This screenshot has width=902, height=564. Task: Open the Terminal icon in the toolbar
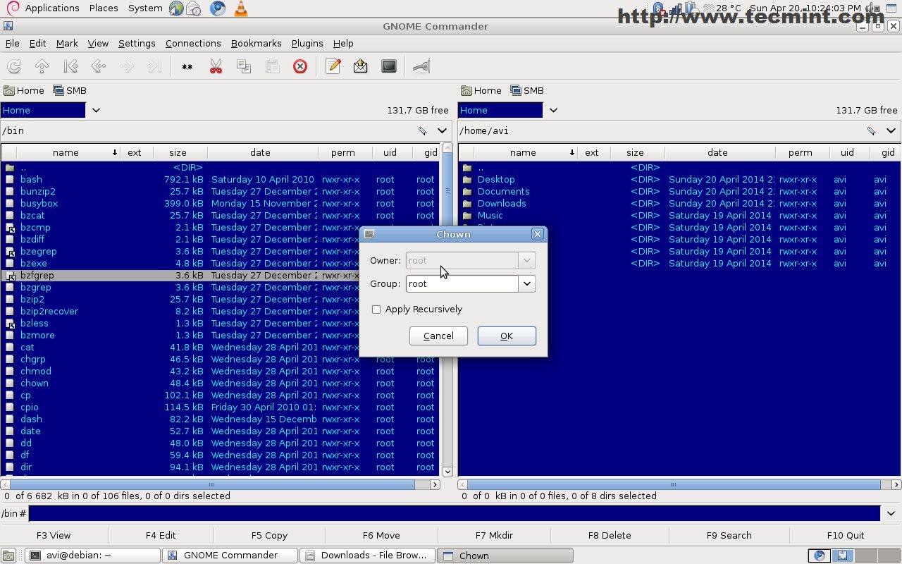[x=389, y=66]
